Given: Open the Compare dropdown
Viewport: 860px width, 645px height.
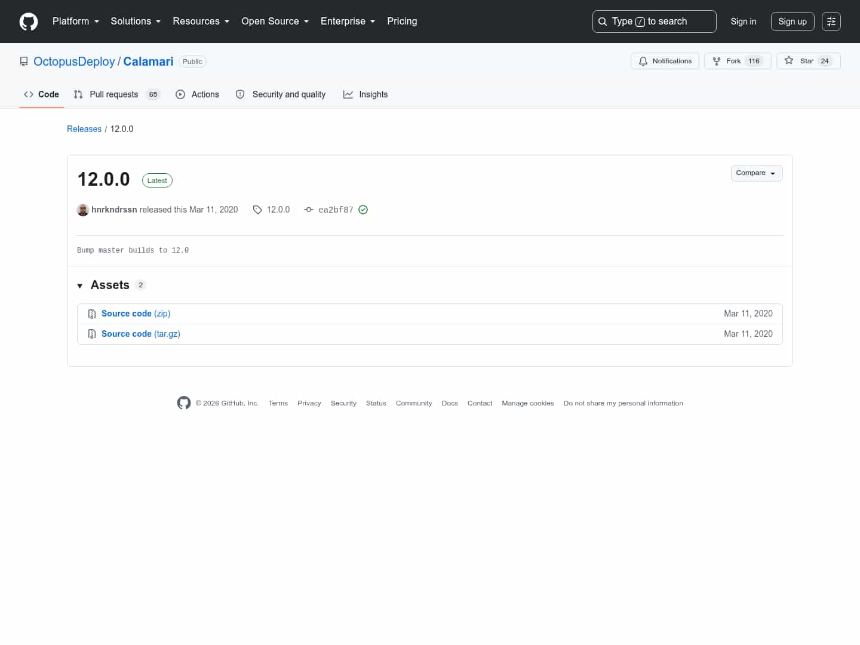Looking at the screenshot, I should 757,173.
